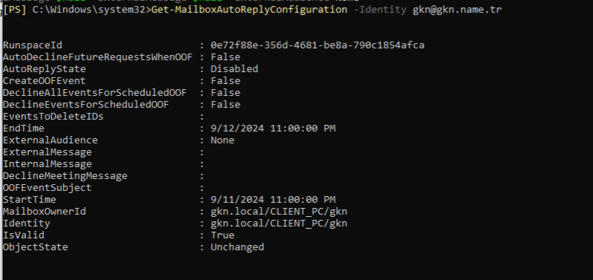The height and width of the screenshot is (280, 593).
Task: Click the CreateOOFEvent False value
Action: (225, 81)
